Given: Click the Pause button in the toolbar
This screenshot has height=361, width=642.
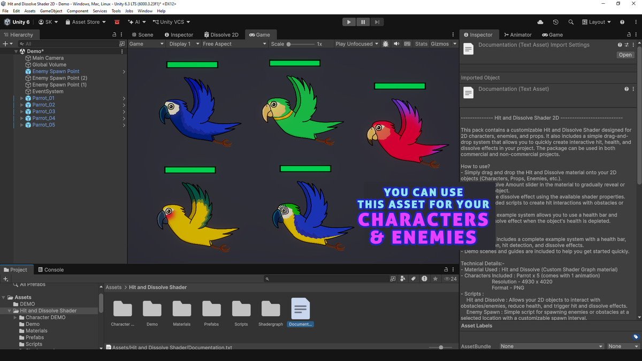Looking at the screenshot, I should pos(363,22).
